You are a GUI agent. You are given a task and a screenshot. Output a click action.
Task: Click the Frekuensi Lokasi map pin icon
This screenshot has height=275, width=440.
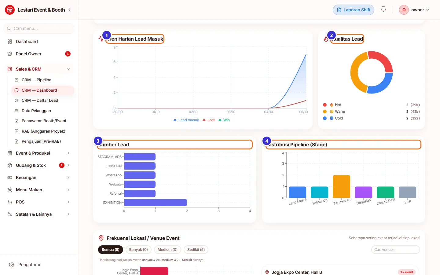click(101, 238)
